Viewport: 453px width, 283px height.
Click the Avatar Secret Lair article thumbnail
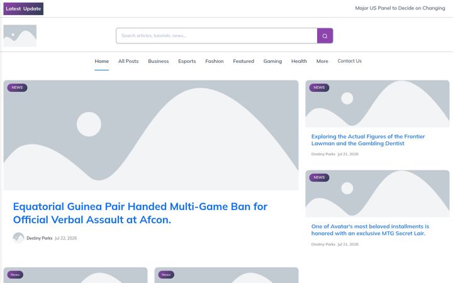377,194
